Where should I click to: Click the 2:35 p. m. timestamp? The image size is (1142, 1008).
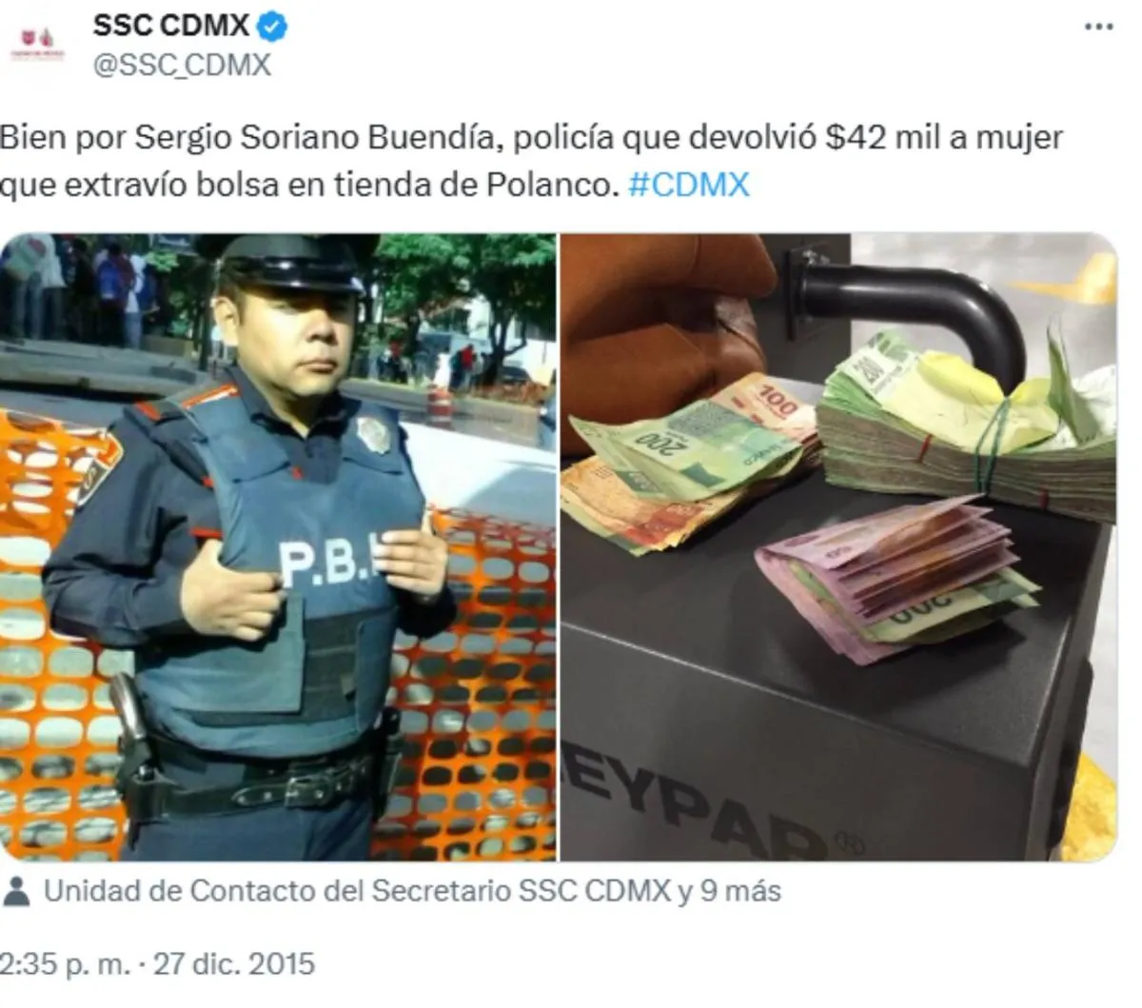click(x=64, y=963)
